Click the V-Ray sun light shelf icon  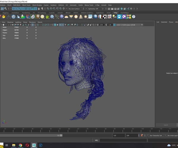pyautogui.click(x=86, y=17)
